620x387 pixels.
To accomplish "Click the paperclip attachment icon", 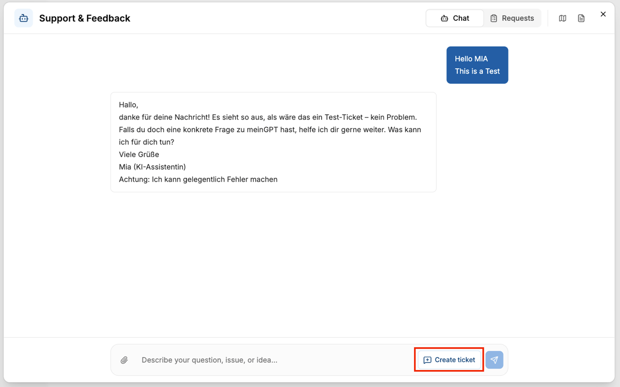I will pos(124,360).
